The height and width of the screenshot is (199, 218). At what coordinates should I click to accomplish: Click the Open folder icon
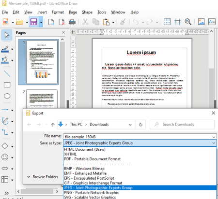tap(19, 22)
